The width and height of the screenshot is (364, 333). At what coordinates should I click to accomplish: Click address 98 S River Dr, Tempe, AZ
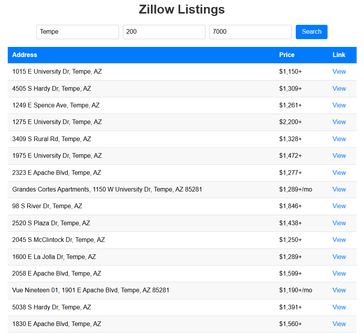pos(47,206)
